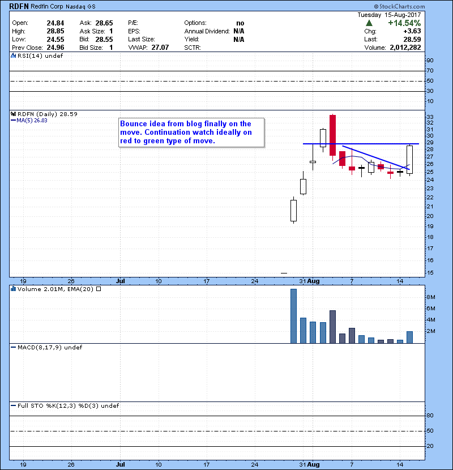Image resolution: width=453 pixels, height=470 pixels.
Task: Click the candlestick icon before RDFN (Daily)
Action: click(13, 114)
